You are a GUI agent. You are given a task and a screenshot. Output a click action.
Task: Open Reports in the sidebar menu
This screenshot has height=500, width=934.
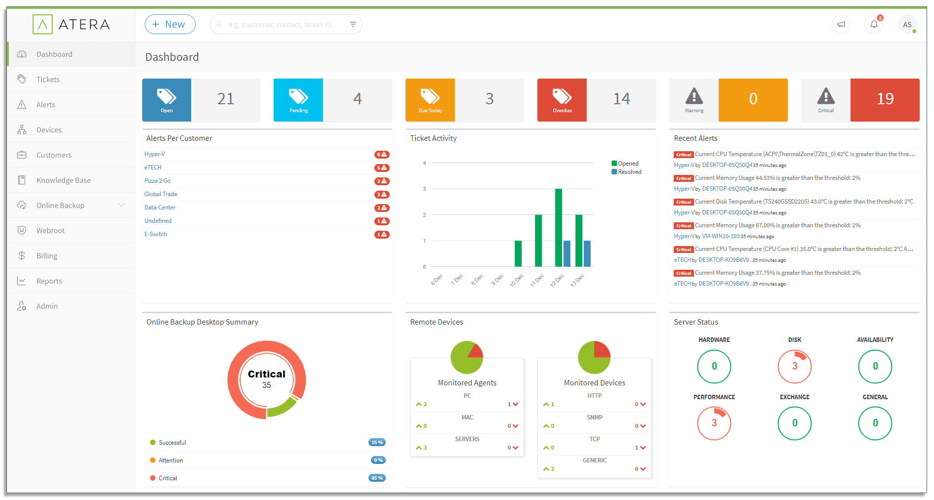(71, 281)
